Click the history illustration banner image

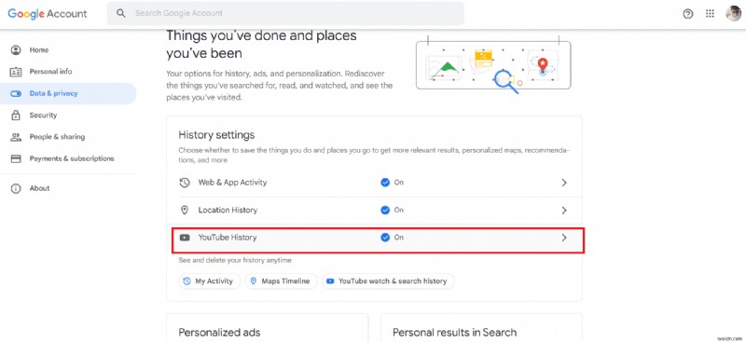point(493,64)
